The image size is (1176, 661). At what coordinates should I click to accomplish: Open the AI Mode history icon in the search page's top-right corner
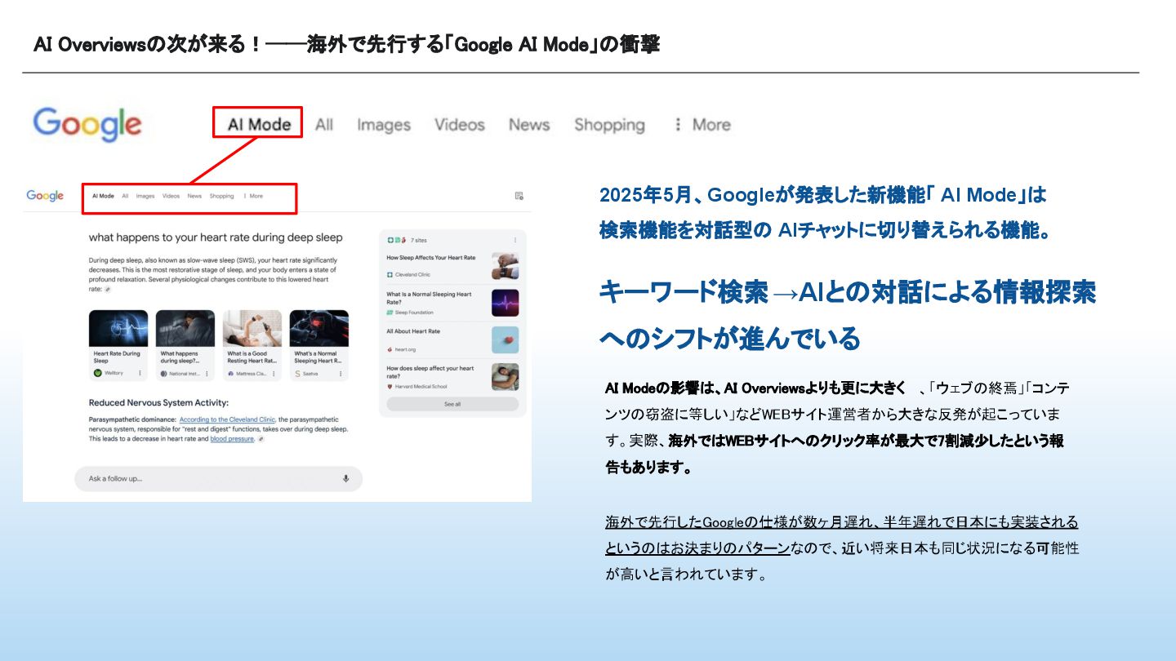[519, 196]
